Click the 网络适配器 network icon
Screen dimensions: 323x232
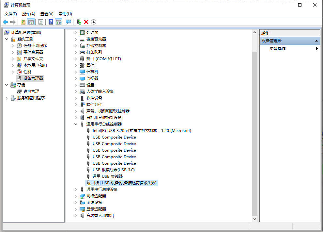coord(82,196)
